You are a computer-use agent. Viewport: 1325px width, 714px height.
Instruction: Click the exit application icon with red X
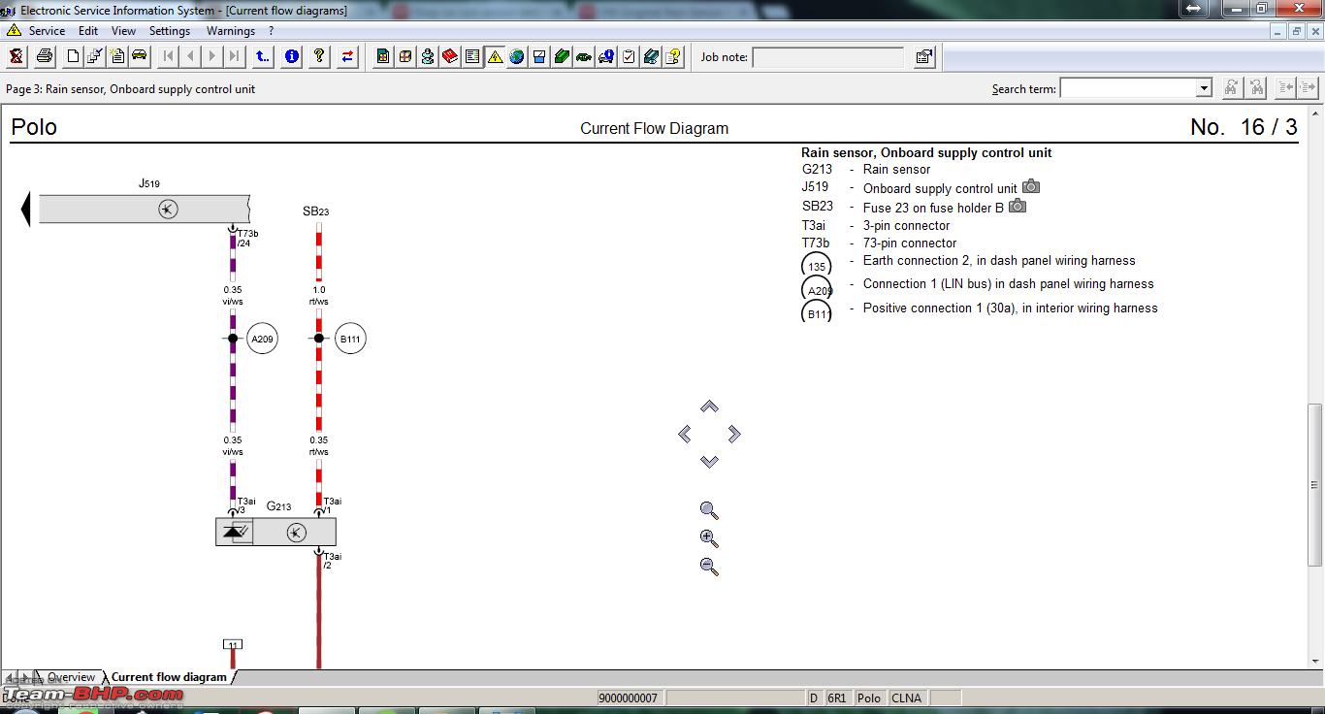[x=16, y=56]
